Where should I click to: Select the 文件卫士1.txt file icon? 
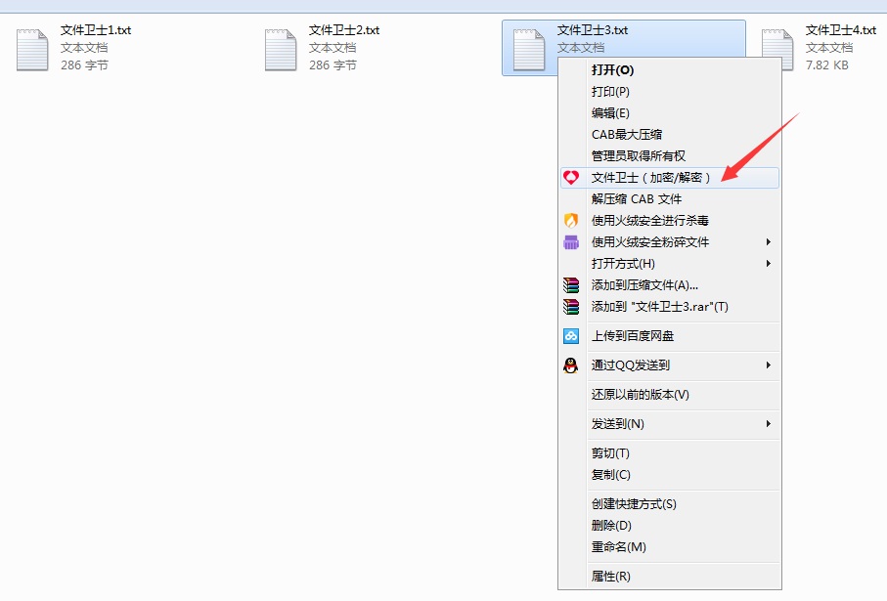tap(32, 50)
